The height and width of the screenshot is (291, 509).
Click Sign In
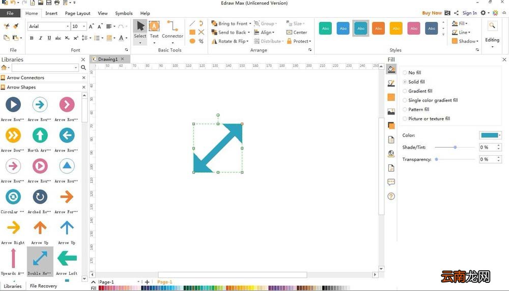point(469,13)
